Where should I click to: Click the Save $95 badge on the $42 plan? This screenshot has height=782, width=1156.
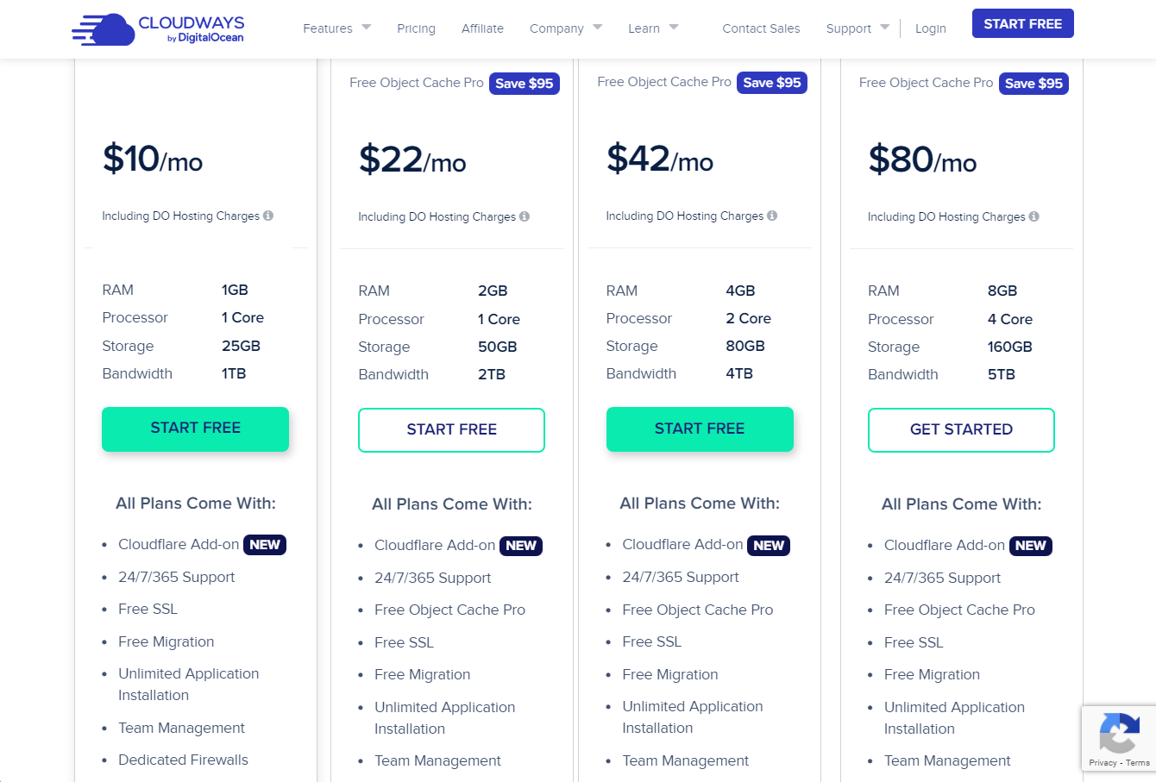(772, 83)
